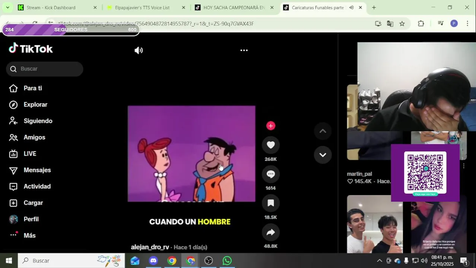Image resolution: width=476 pixels, height=268 pixels.
Task: Share the video with the arrow icon
Action: (x=271, y=232)
